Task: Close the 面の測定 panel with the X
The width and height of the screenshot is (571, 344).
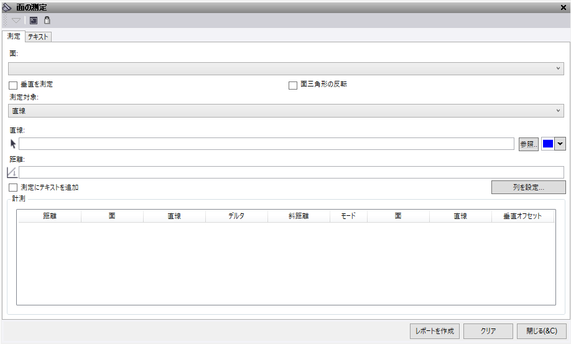Action: (x=563, y=7)
